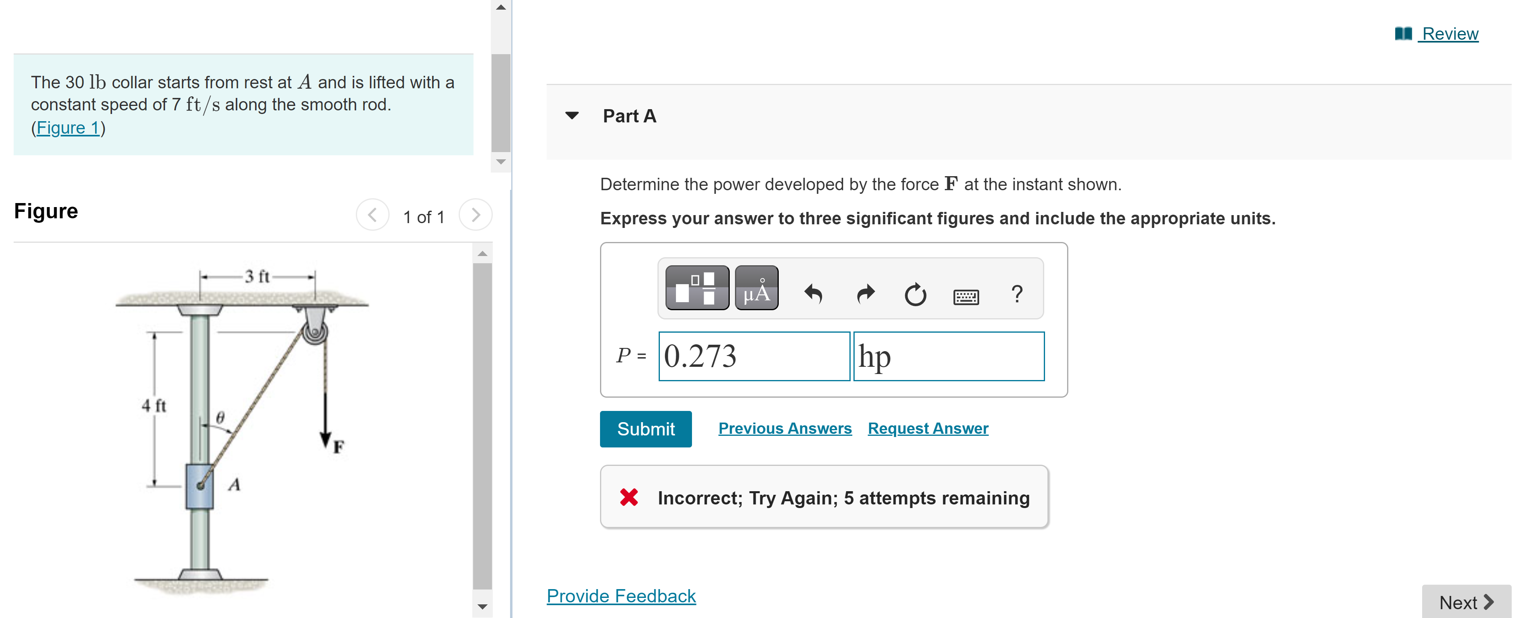Click the answer value field showing 0.273
Viewport: 1535px width, 618px height.
(754, 356)
